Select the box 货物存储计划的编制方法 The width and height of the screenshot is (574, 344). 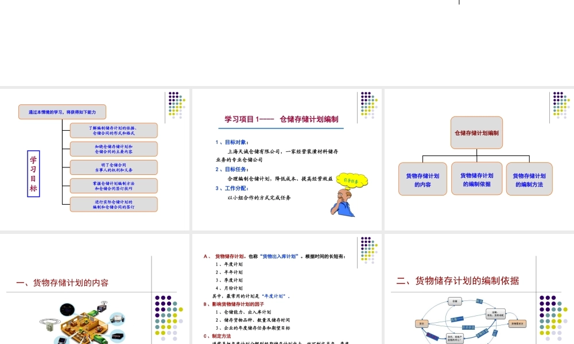(529, 179)
